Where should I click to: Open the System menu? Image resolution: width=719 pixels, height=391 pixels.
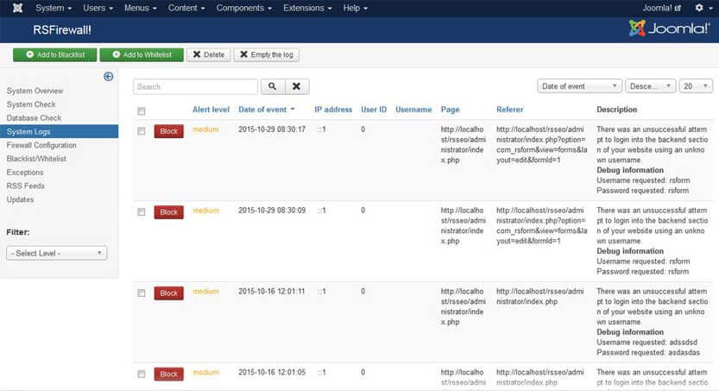coord(54,8)
